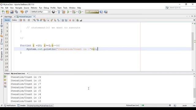Expand the Debug Project dropdown arrow
The image size is (196, 110).
tap(77, 12)
